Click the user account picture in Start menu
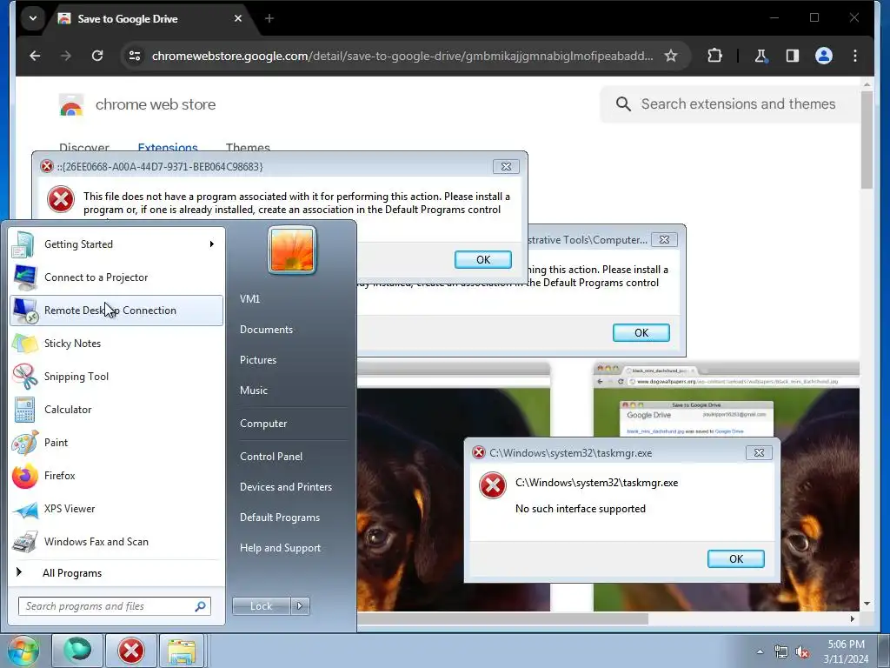Screen dimensions: 890x668 (292, 250)
